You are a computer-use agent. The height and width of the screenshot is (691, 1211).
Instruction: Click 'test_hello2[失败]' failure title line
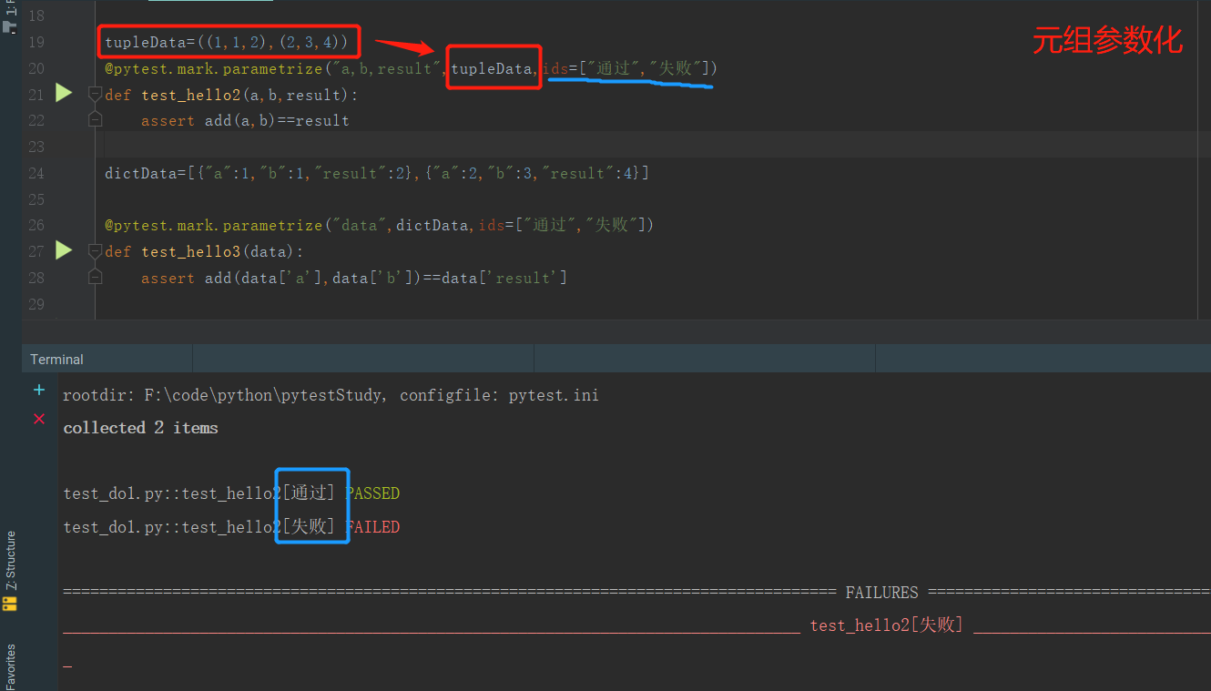tap(886, 625)
